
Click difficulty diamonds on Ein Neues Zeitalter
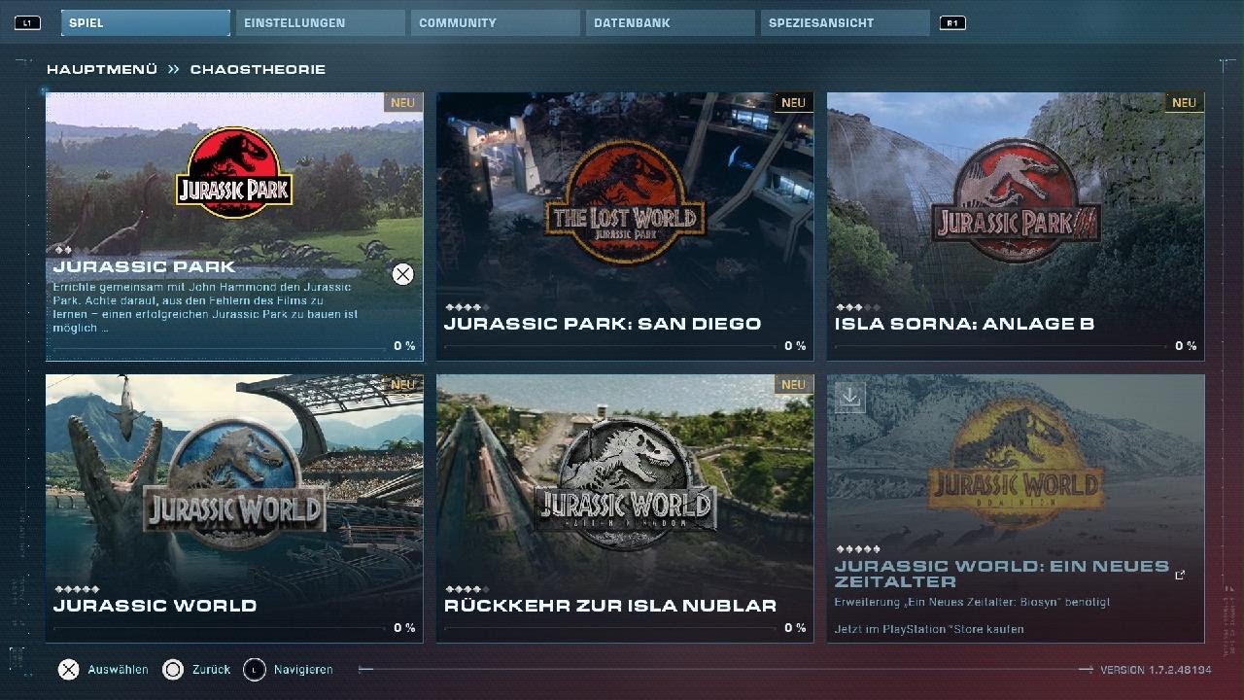856,549
